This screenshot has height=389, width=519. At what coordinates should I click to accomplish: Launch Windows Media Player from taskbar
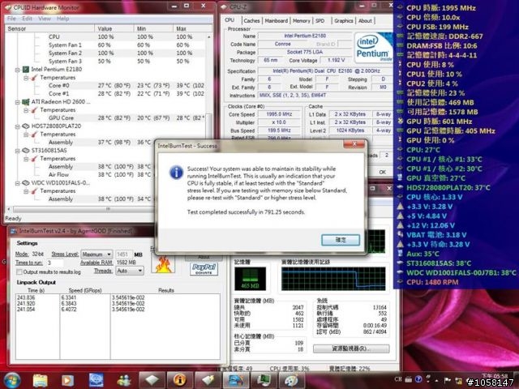pos(67,380)
